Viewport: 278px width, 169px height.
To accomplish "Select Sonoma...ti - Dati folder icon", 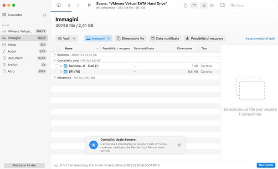I will [x=66, y=66].
